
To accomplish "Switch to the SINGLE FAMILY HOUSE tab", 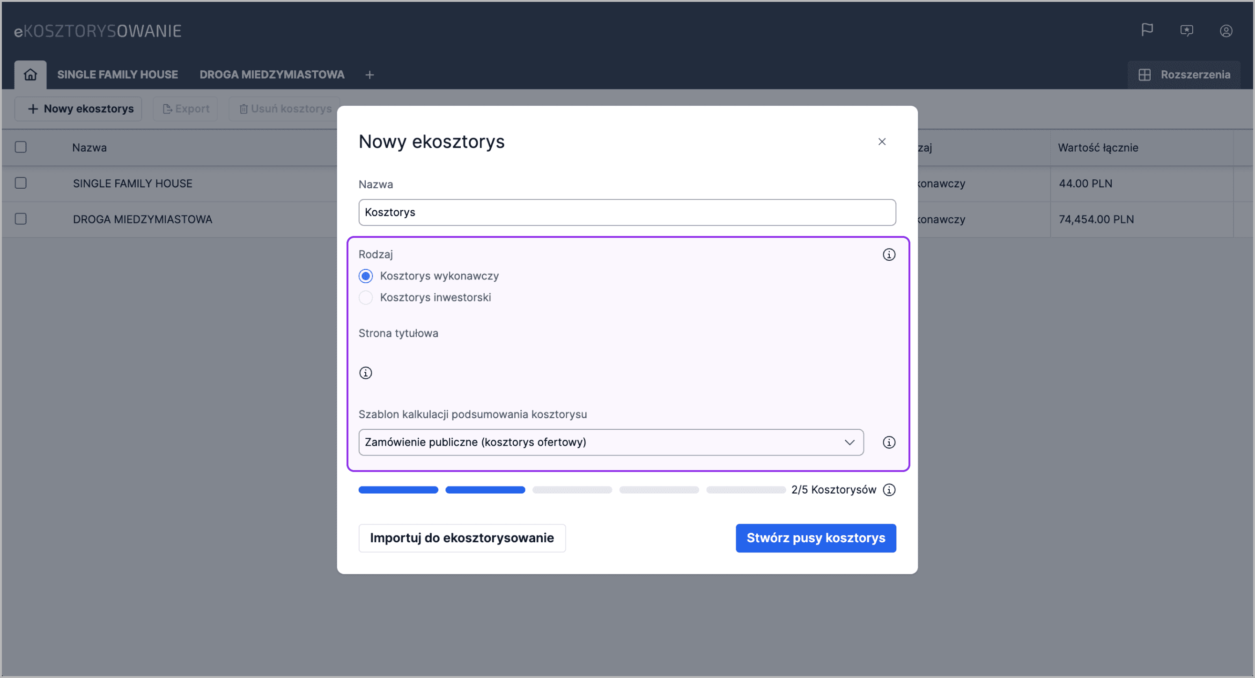I will (x=118, y=74).
